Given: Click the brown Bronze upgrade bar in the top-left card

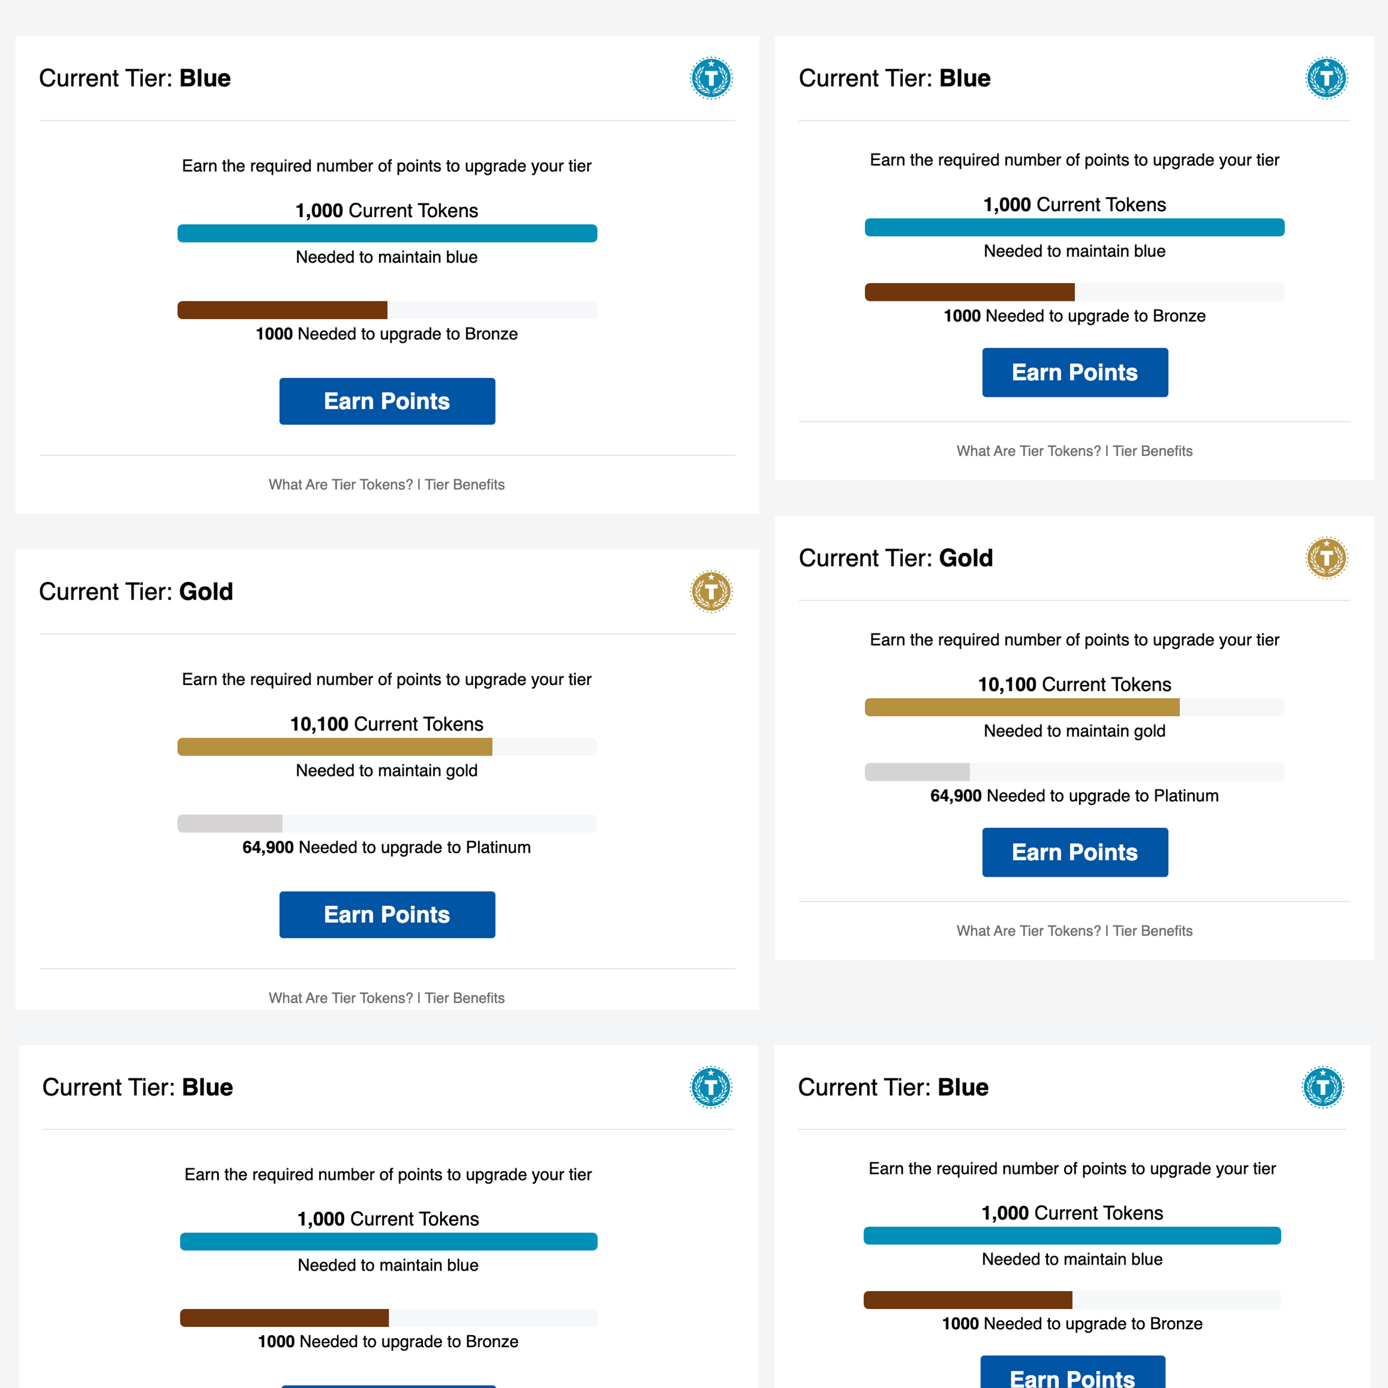Looking at the screenshot, I should (387, 310).
